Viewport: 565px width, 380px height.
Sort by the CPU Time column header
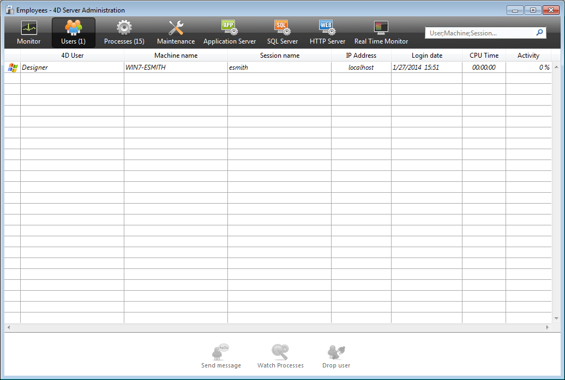pos(484,56)
